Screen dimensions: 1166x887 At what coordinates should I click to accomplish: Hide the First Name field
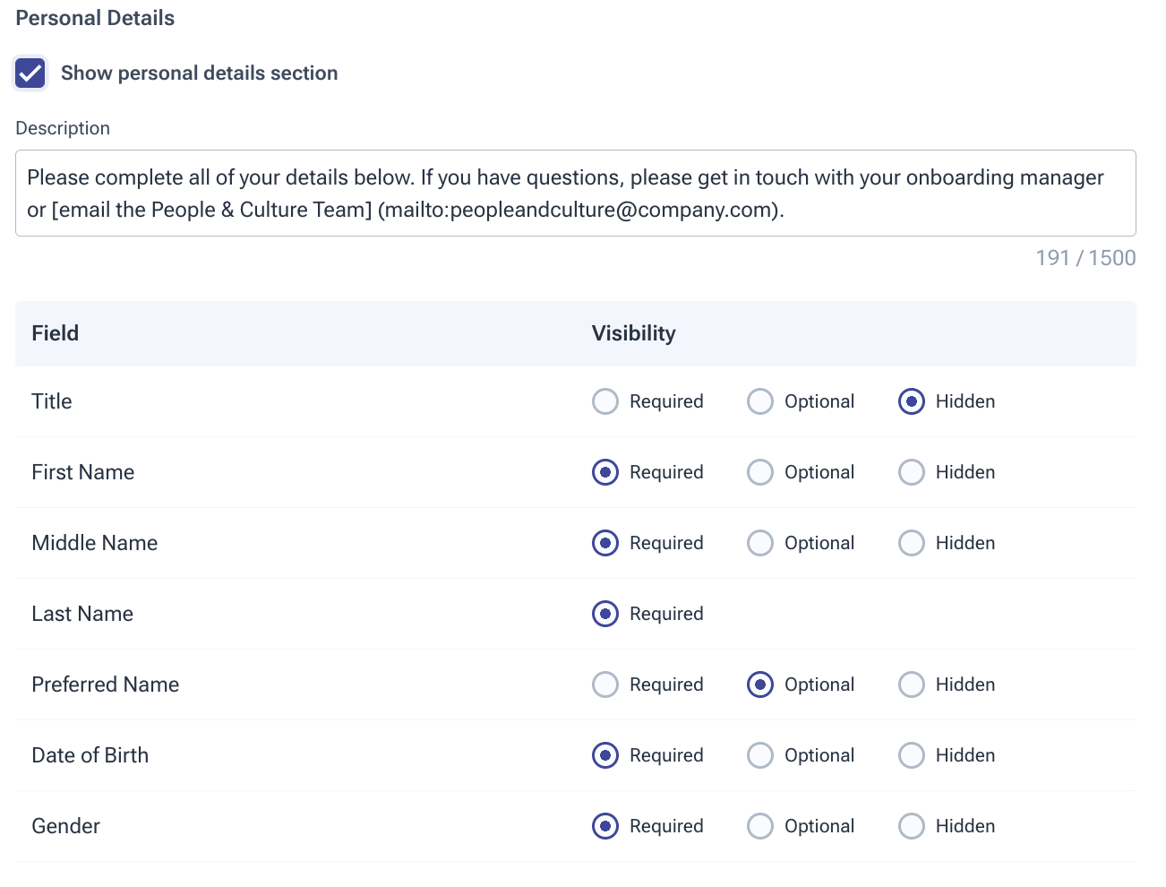[912, 472]
